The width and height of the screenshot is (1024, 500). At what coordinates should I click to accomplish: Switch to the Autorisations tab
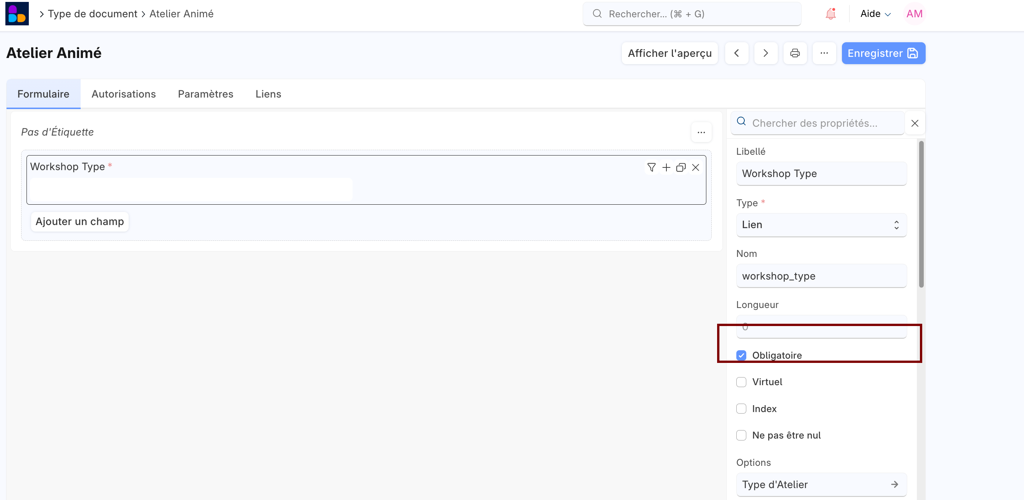tap(124, 94)
